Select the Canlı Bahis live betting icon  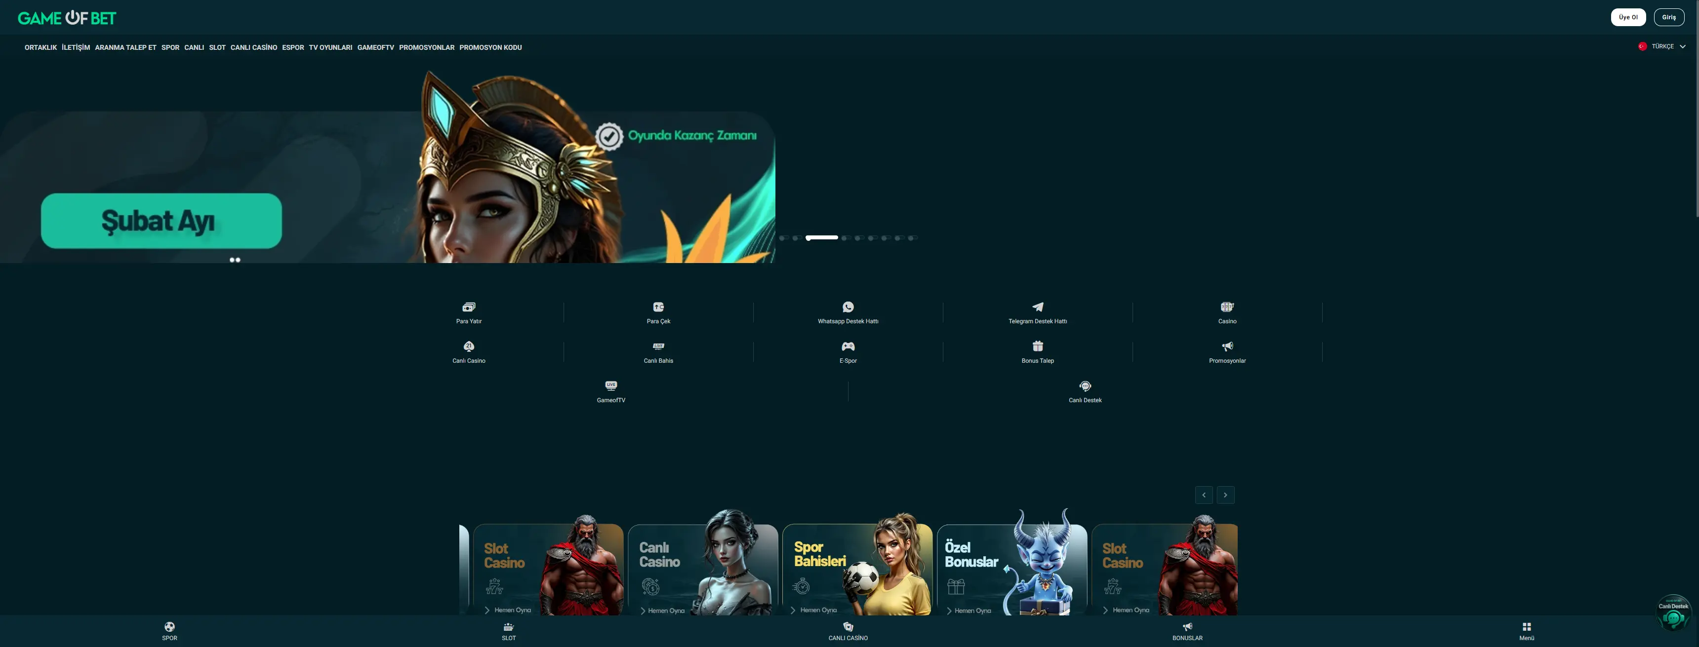[x=658, y=346]
